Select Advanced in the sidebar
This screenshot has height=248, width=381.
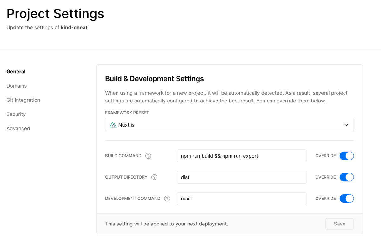click(18, 129)
